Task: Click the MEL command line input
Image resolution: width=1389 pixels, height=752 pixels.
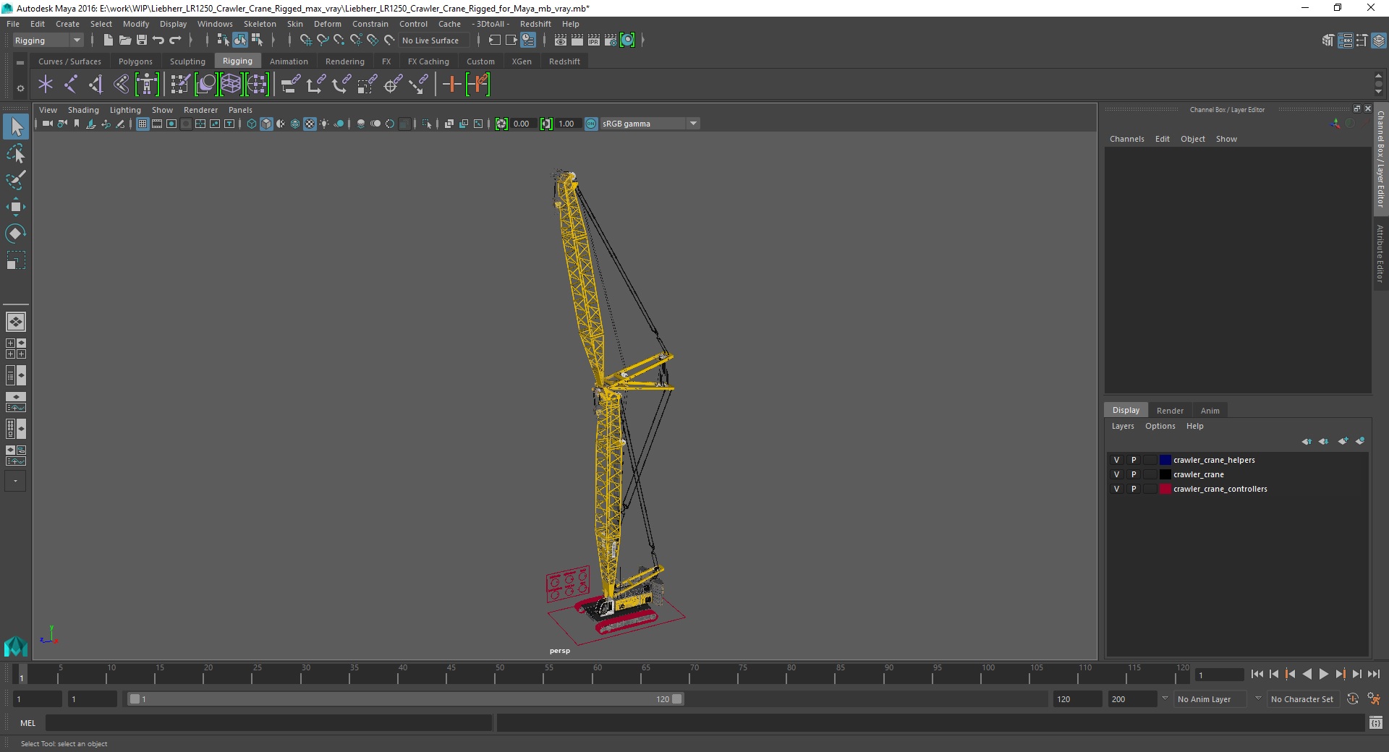Action: click(x=268, y=722)
